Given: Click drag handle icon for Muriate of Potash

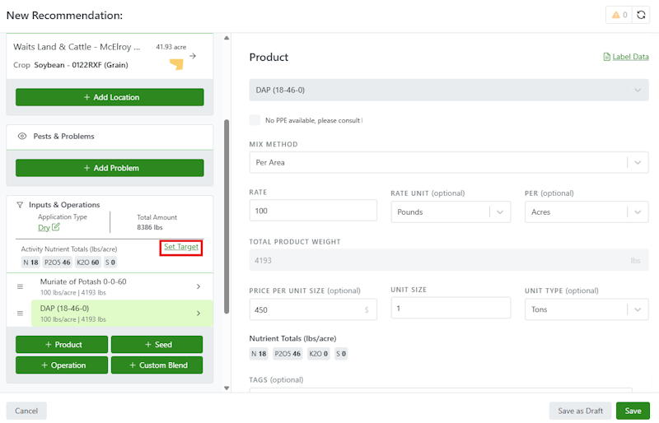Looking at the screenshot, I should point(21,286).
